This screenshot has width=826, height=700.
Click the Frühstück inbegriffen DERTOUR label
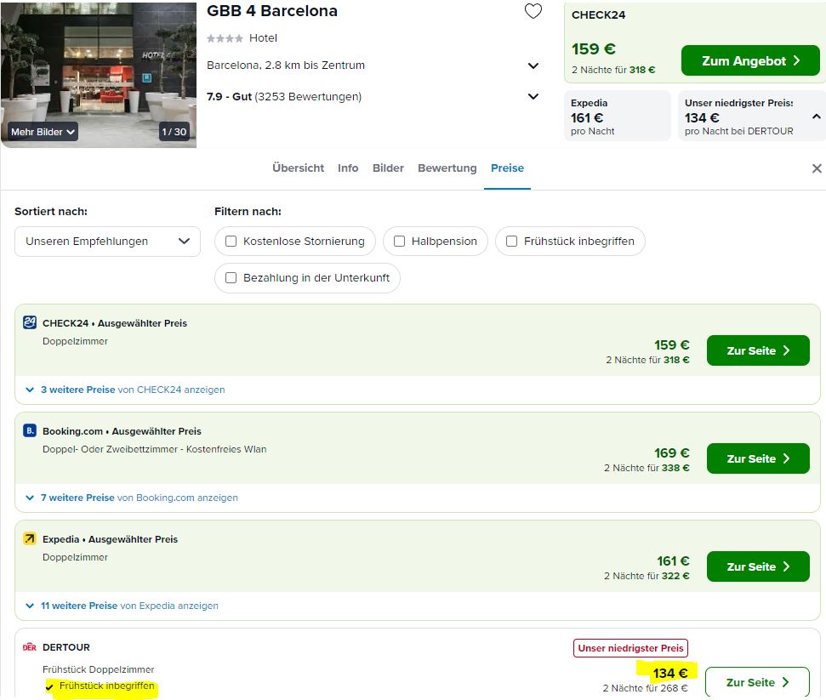(x=107, y=686)
